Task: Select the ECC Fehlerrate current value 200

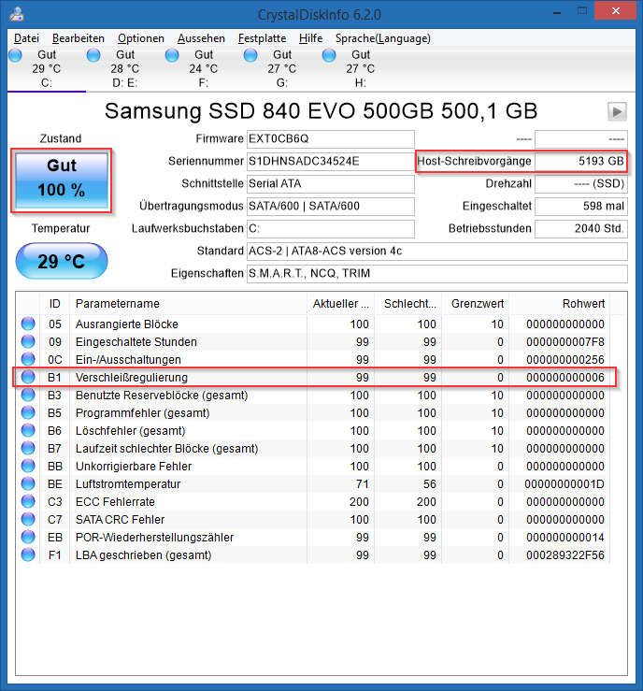Action: (x=359, y=502)
